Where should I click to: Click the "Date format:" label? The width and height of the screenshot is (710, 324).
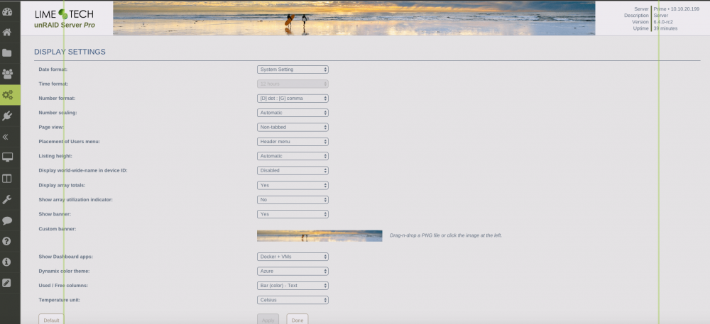click(x=53, y=69)
